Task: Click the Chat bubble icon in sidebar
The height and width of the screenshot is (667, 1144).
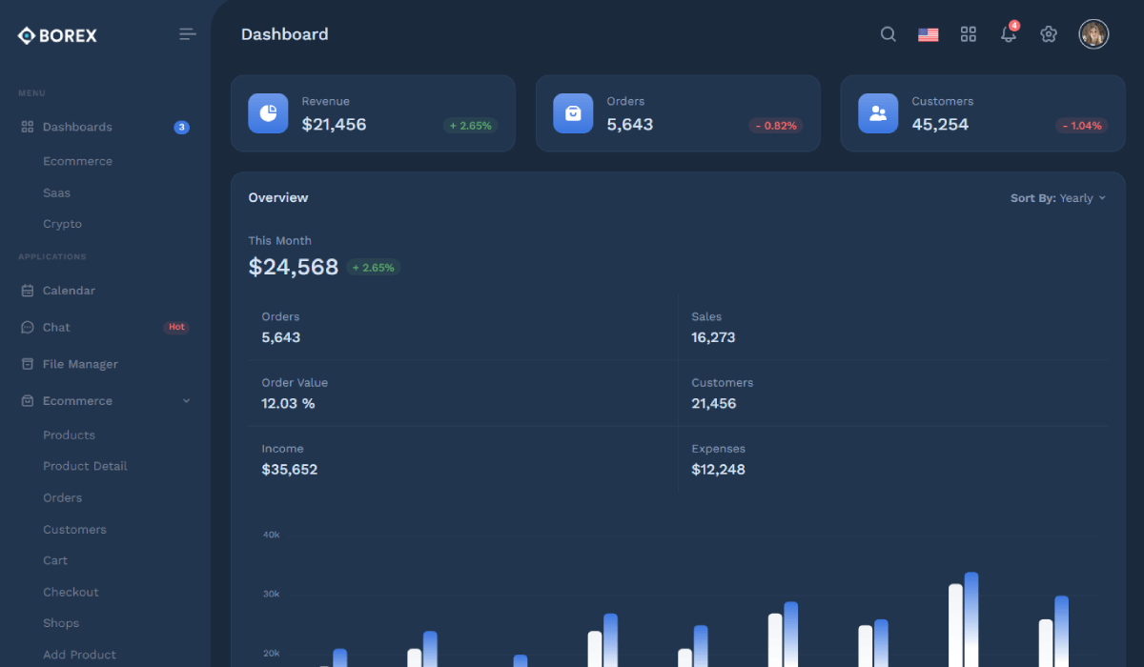Action: [x=28, y=328]
